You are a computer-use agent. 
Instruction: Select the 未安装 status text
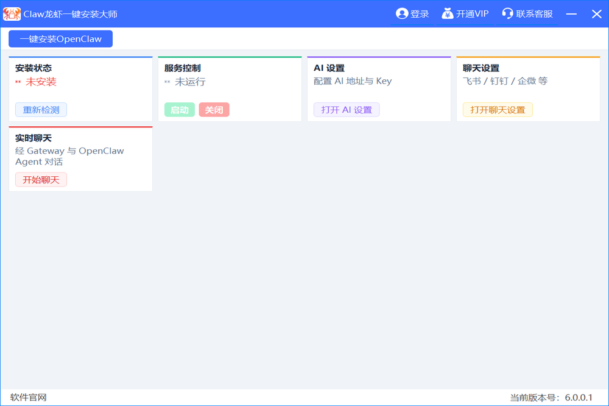click(41, 82)
